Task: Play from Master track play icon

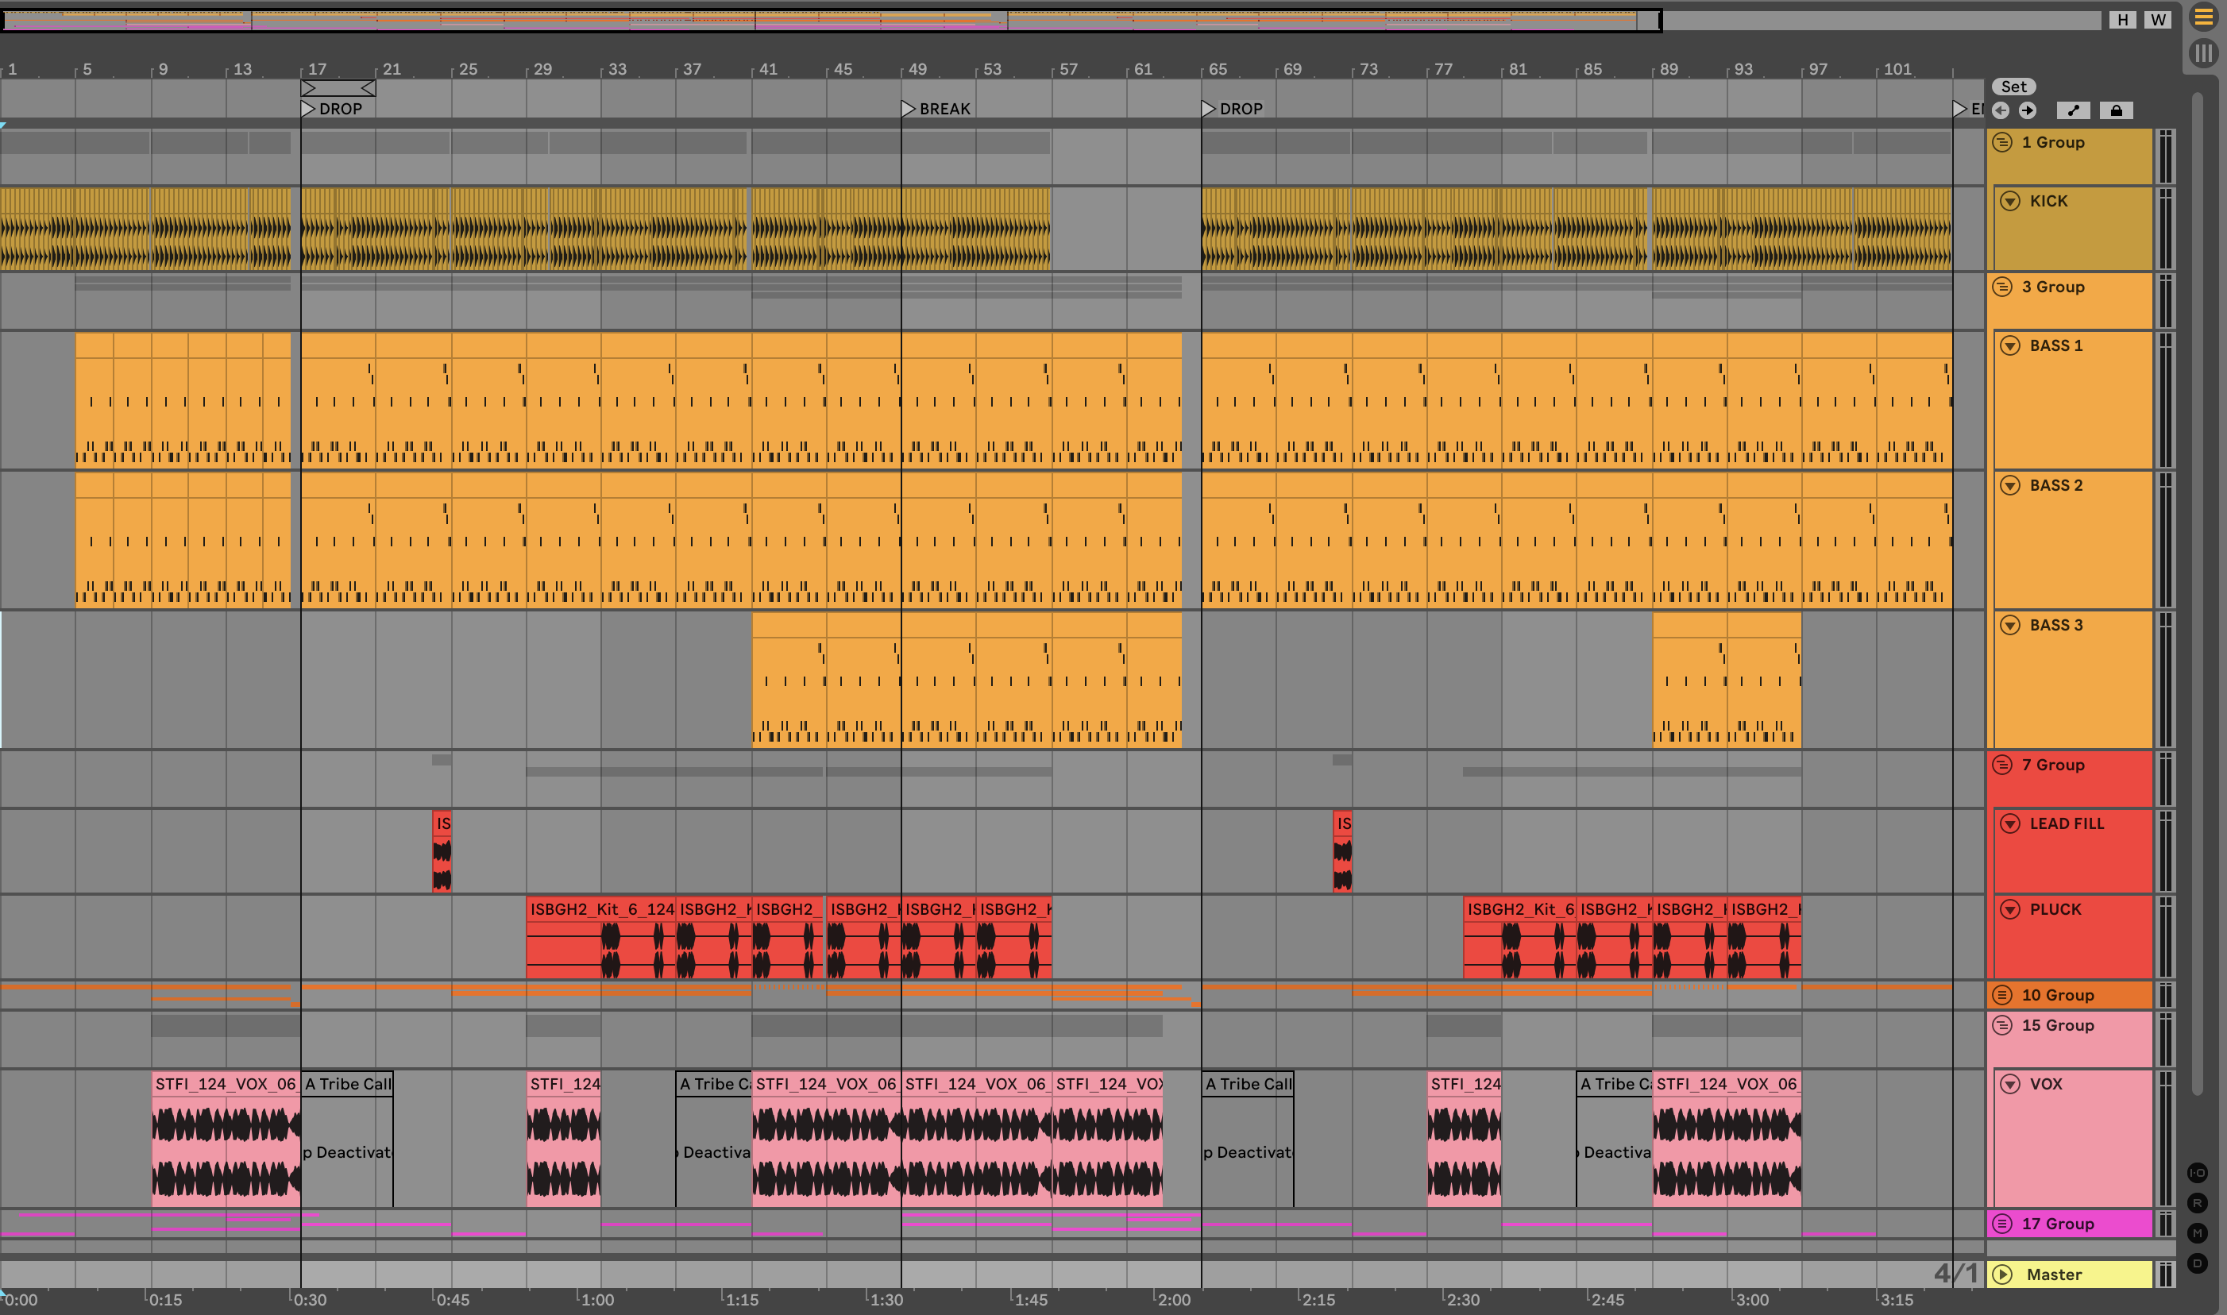Action: coord(2002,1275)
